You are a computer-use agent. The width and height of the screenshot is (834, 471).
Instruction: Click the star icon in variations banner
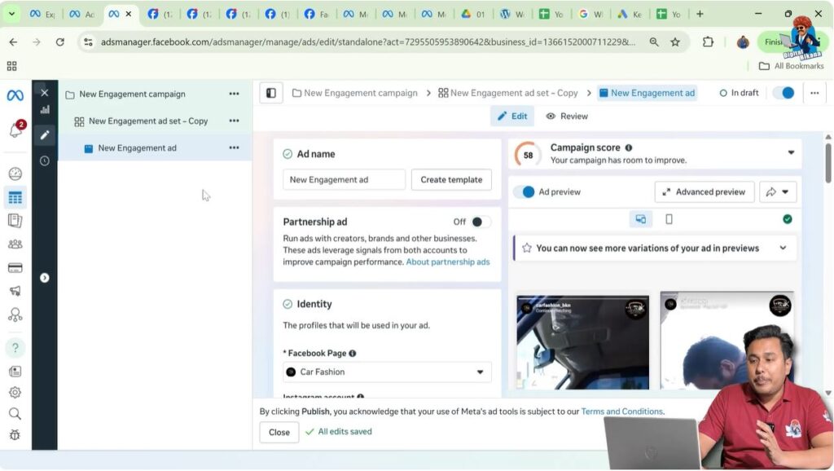(527, 248)
